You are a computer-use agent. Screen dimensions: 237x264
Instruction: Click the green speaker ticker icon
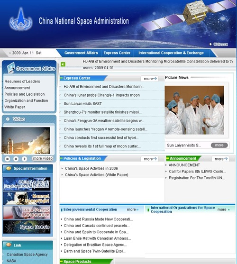coord(63,64)
